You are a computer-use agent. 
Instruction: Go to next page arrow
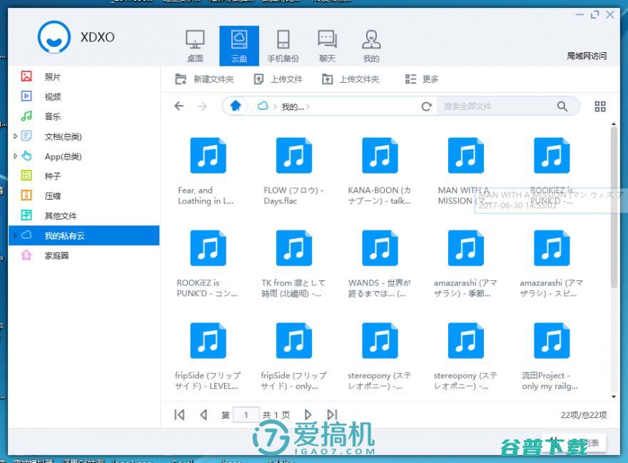(308, 415)
